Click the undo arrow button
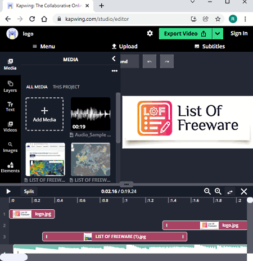 [x=150, y=61]
